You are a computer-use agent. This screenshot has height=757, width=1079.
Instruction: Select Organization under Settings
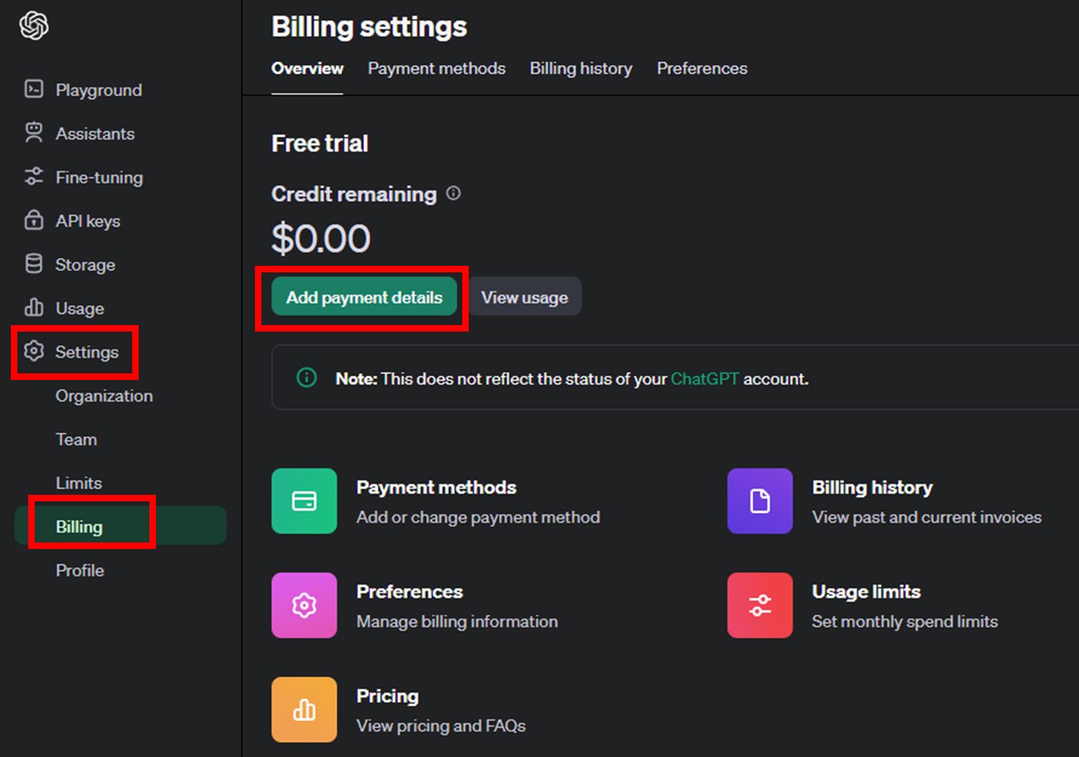click(104, 396)
